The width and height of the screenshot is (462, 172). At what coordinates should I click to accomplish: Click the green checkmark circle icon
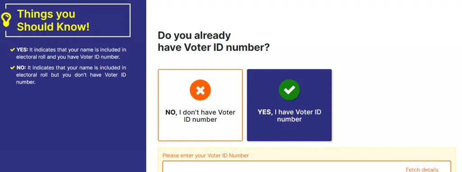(x=289, y=89)
